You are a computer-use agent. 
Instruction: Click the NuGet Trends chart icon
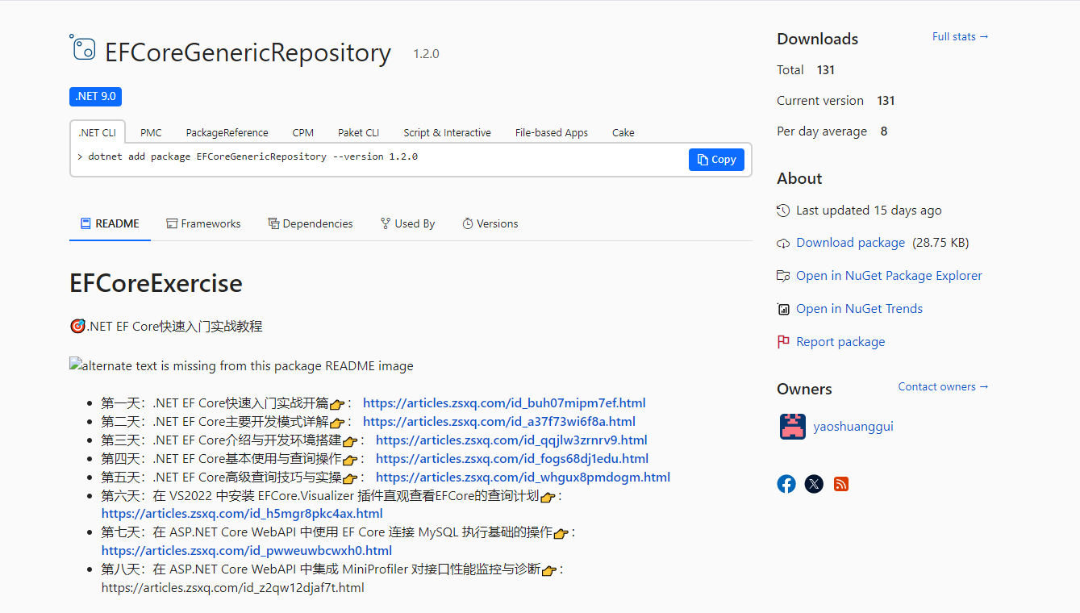click(x=783, y=309)
